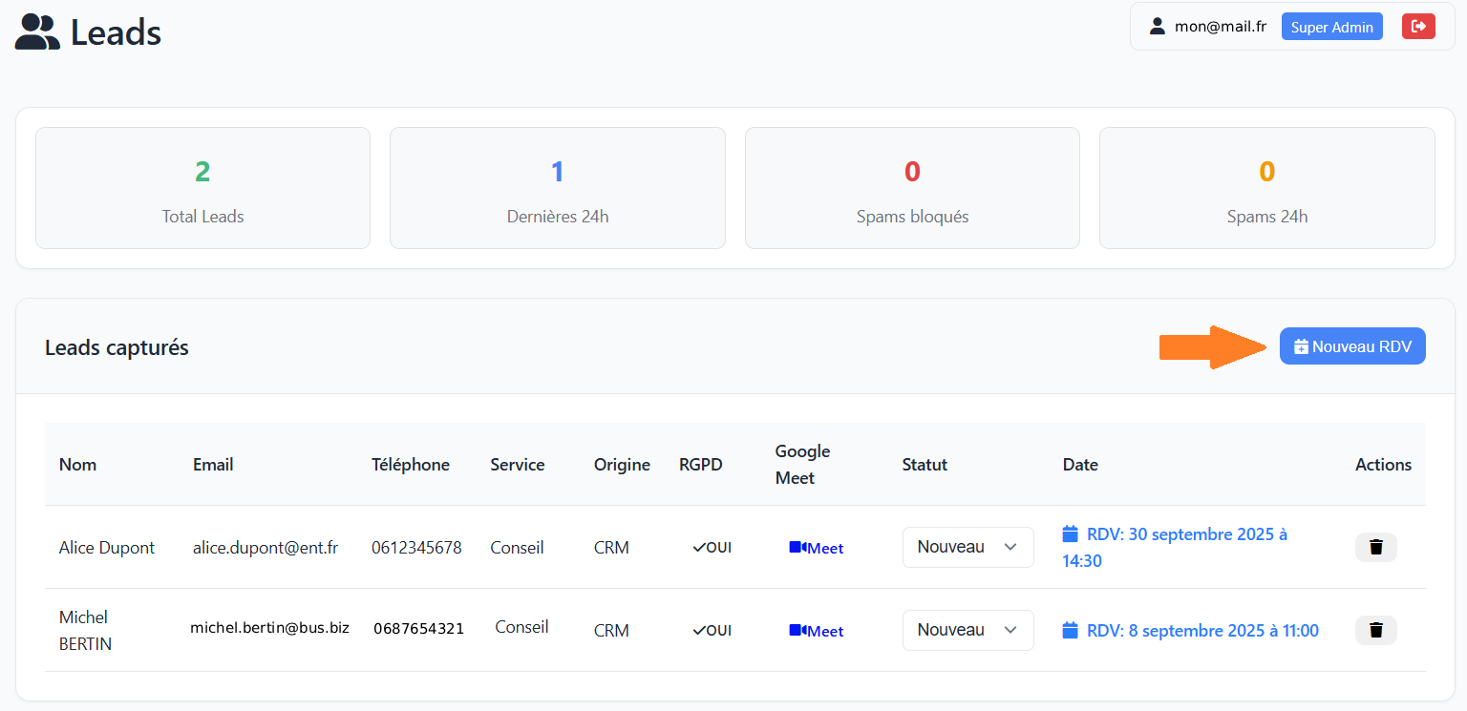Click the Leads page title
This screenshot has height=711, width=1467.
116,32
